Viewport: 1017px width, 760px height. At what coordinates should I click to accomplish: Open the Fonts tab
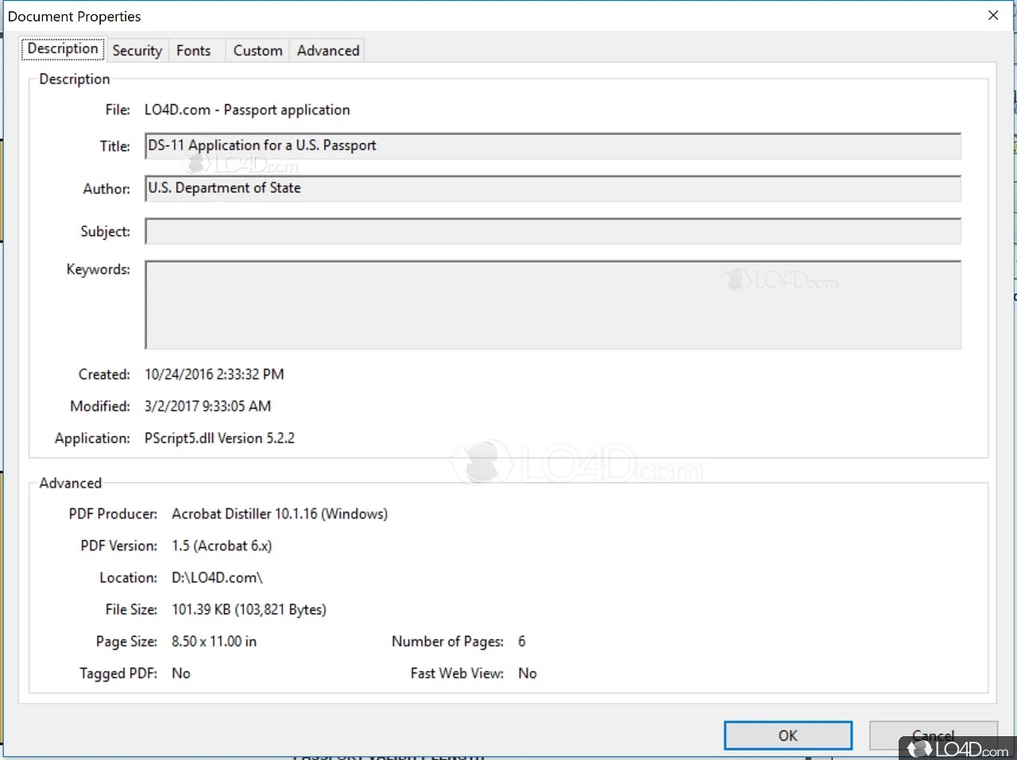194,51
